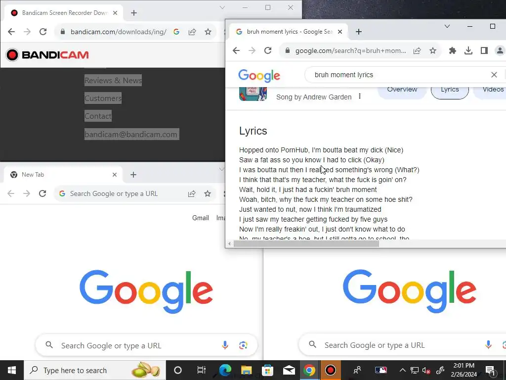Show hidden system tray icons
The width and height of the screenshot is (506, 380).
(402, 370)
